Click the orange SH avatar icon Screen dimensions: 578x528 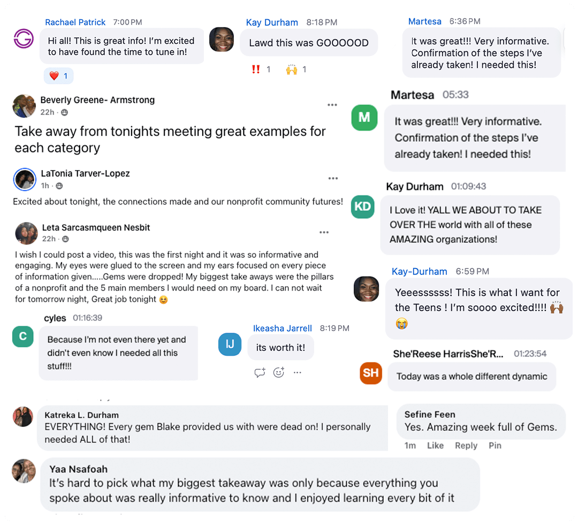point(371,373)
